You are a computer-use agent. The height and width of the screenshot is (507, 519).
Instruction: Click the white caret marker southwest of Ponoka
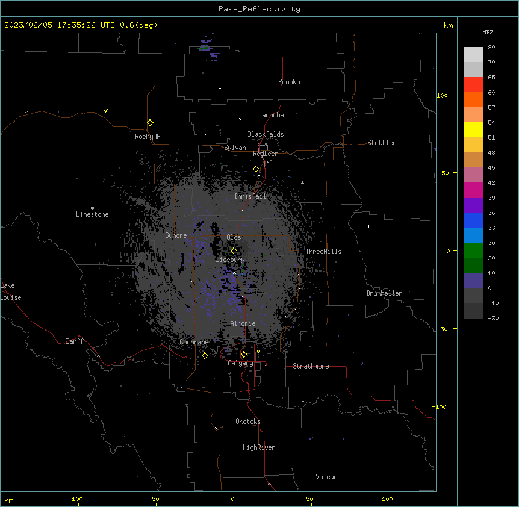[220, 89]
